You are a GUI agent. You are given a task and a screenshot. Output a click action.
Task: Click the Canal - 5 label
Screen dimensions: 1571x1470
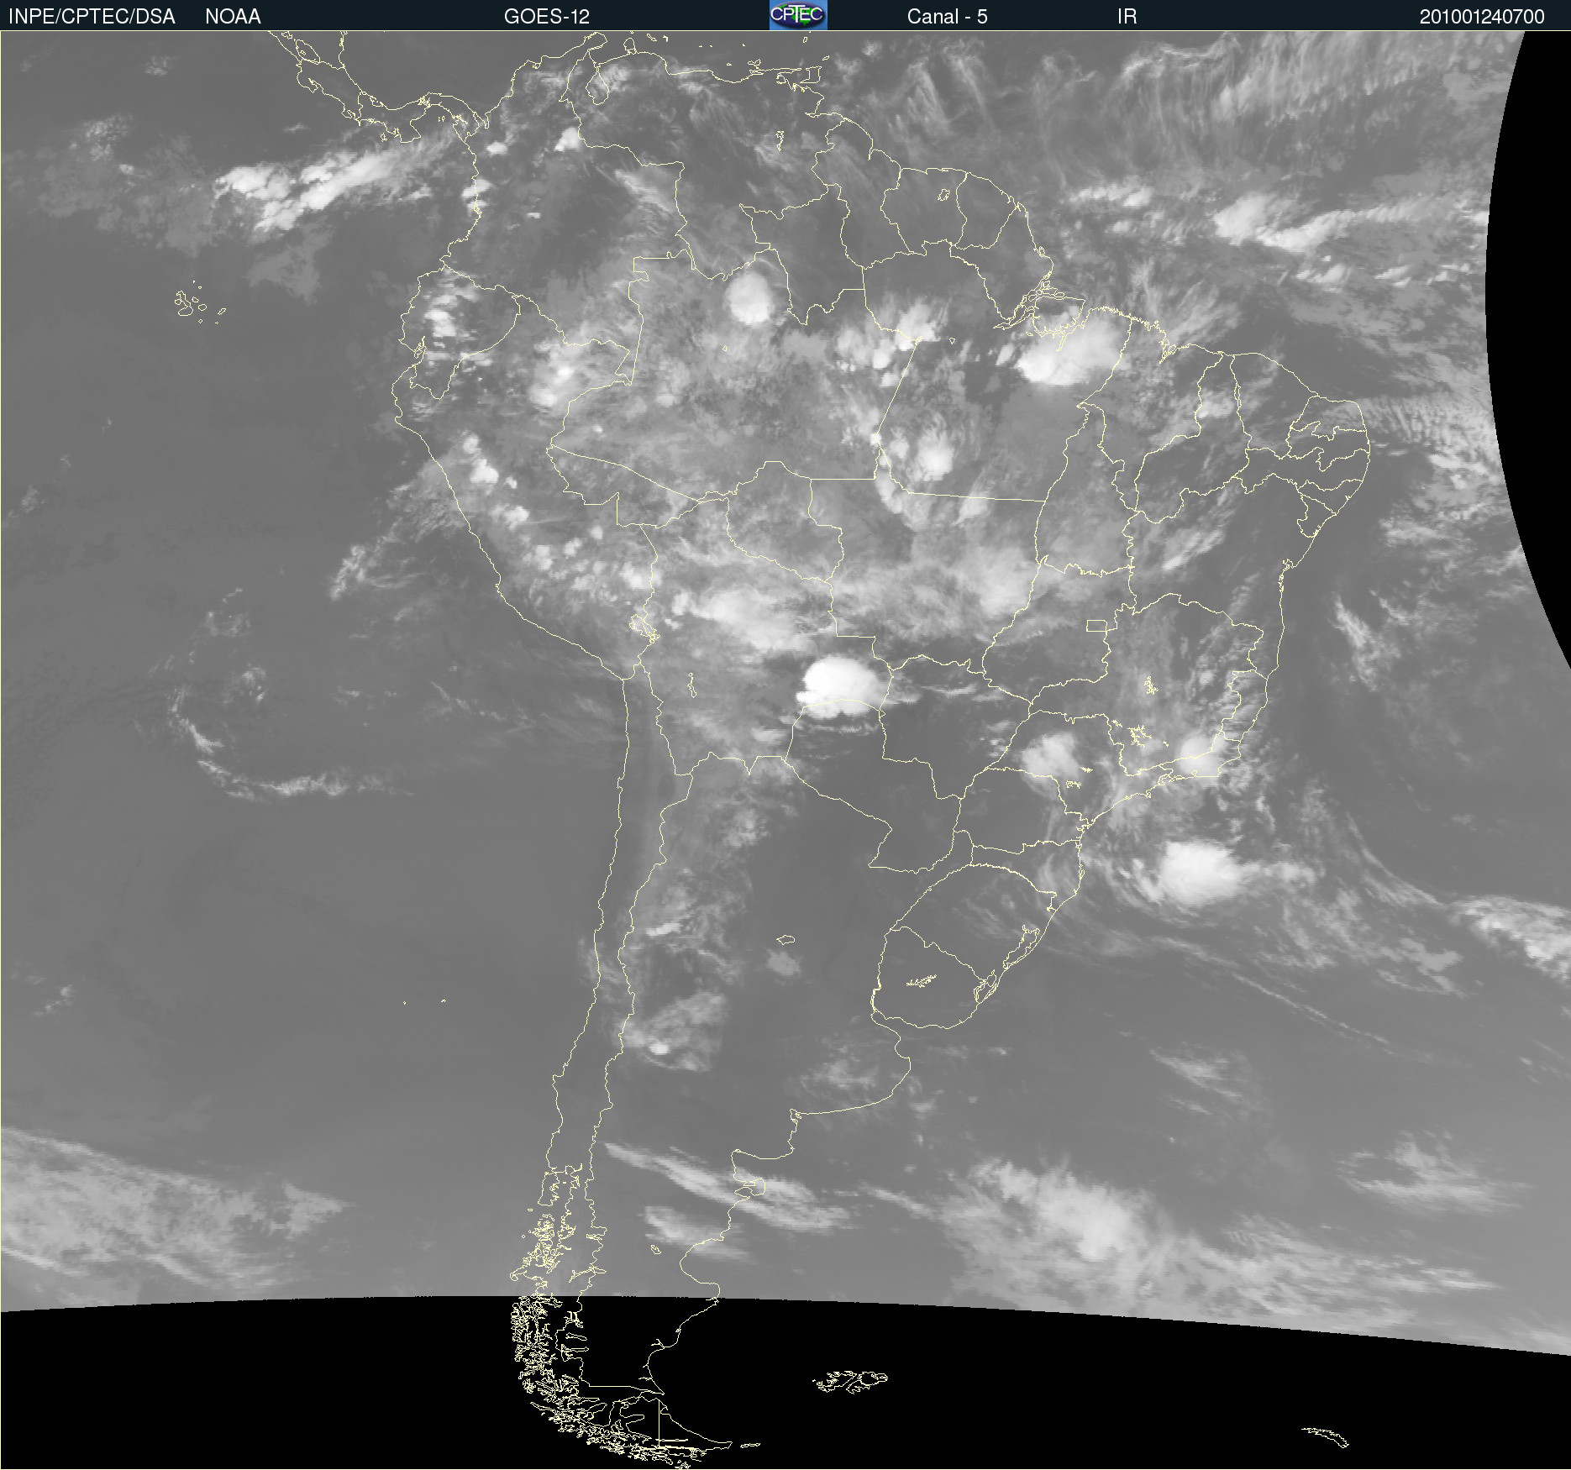click(x=947, y=16)
